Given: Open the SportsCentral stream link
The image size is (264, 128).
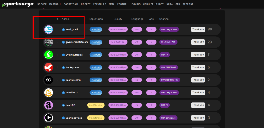Looking at the screenshot, I should pos(73,80).
